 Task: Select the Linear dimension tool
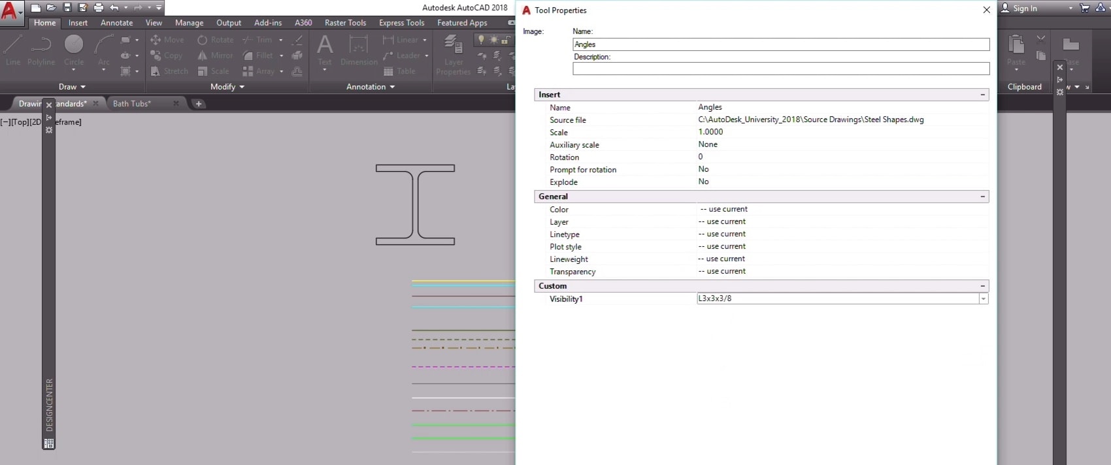(400, 40)
